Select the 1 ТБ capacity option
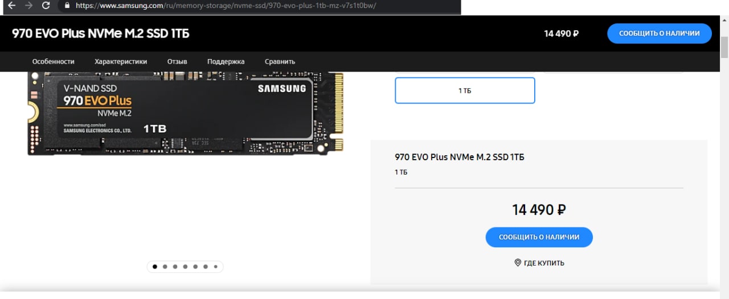 pos(465,90)
